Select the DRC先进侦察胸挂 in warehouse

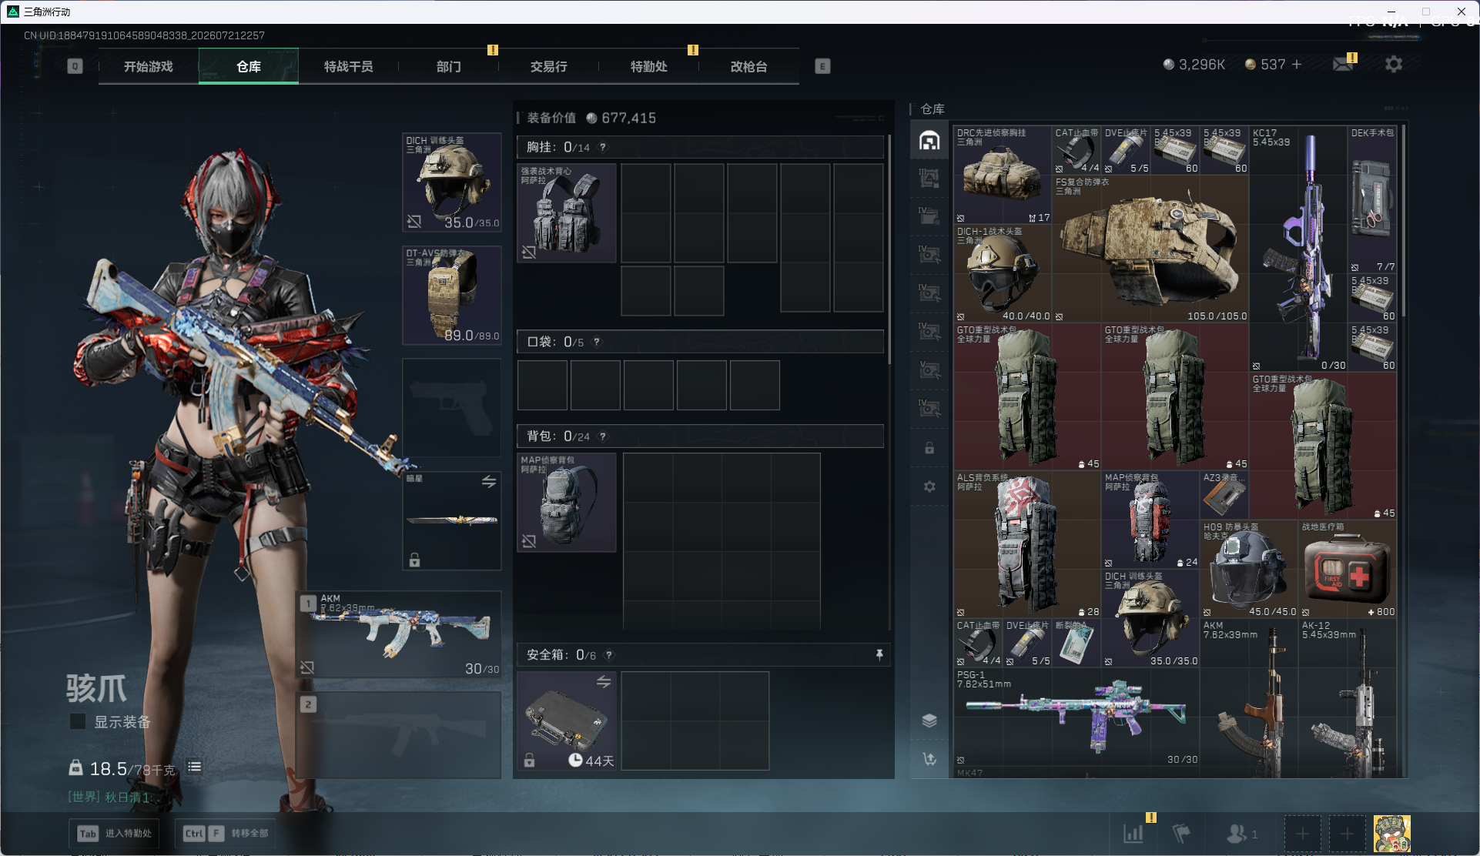[x=1003, y=175]
